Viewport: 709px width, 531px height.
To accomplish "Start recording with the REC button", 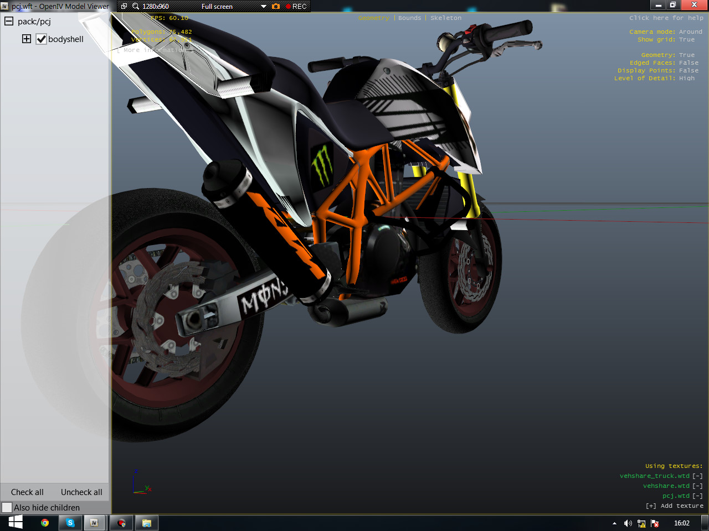I will tap(296, 6).
